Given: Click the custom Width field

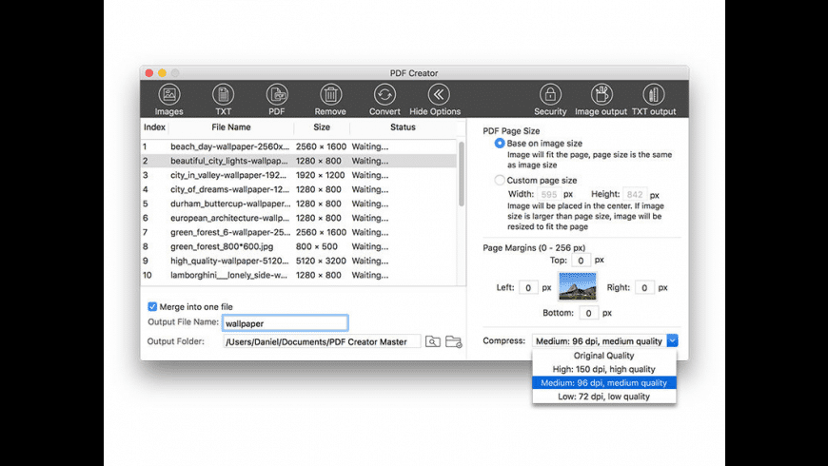Looking at the screenshot, I should (549, 194).
